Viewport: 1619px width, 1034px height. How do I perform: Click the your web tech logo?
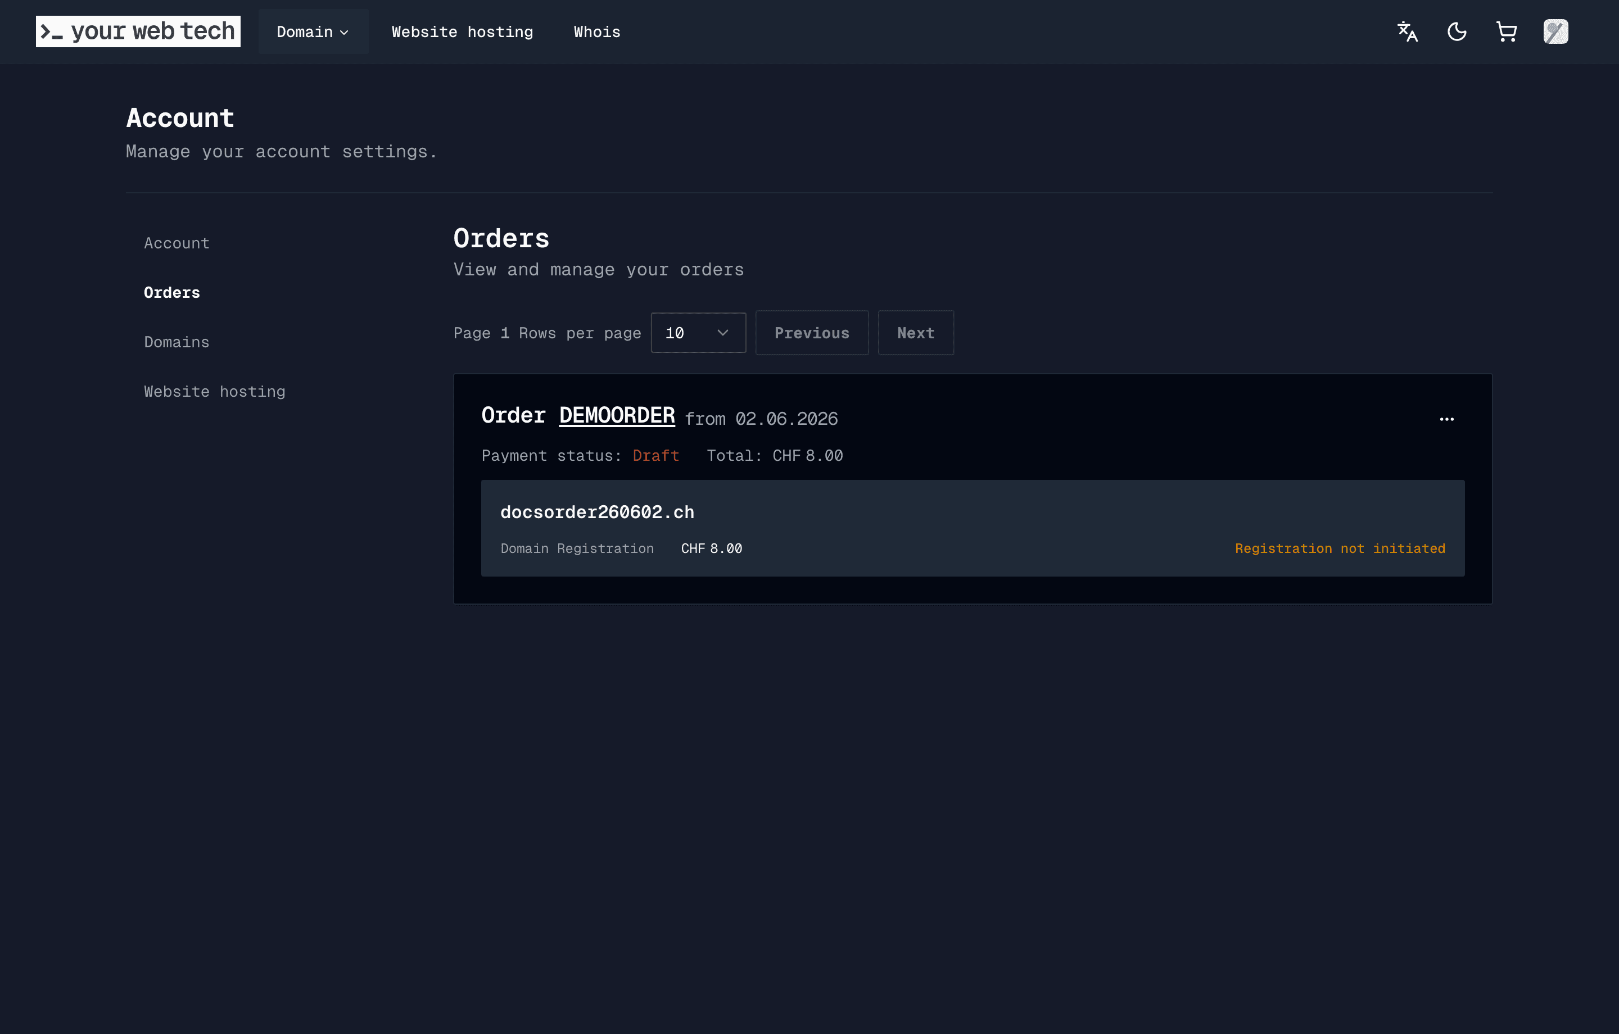click(x=138, y=31)
